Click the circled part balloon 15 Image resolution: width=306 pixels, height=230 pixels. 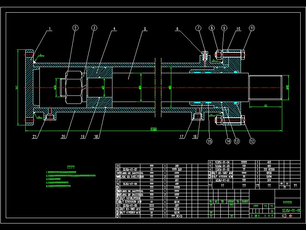209,141
